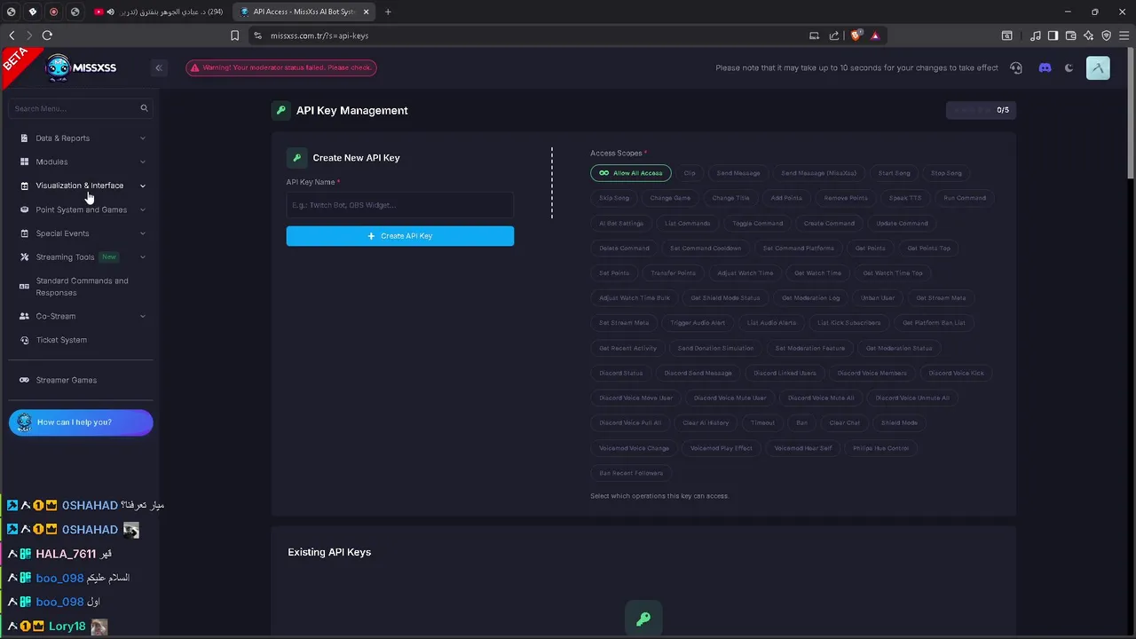Click the moderator status failed warning
The height and width of the screenshot is (639, 1136).
coord(280,67)
